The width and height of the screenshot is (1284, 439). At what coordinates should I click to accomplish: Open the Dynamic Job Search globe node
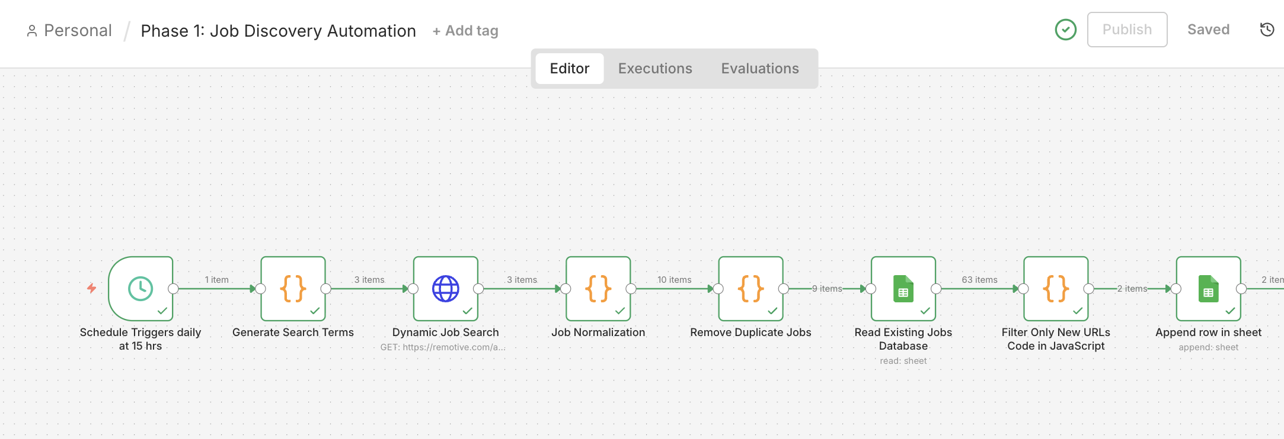point(446,289)
